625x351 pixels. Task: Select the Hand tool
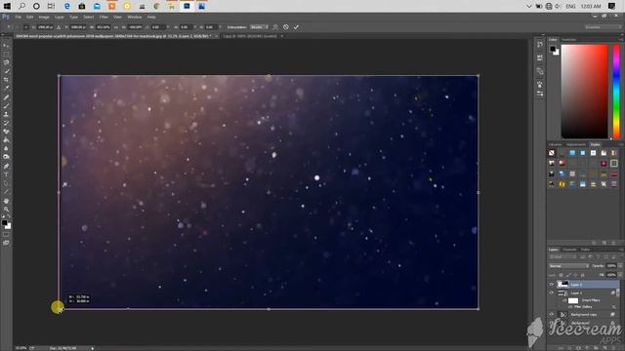(6, 201)
